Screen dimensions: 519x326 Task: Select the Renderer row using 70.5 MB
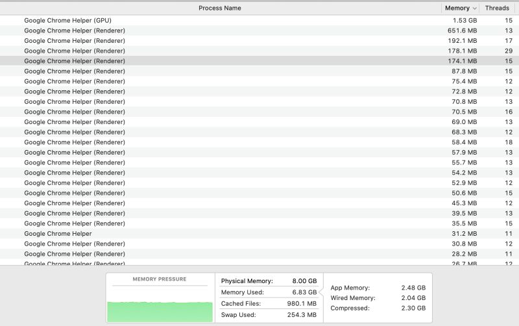pyautogui.click(x=259, y=112)
